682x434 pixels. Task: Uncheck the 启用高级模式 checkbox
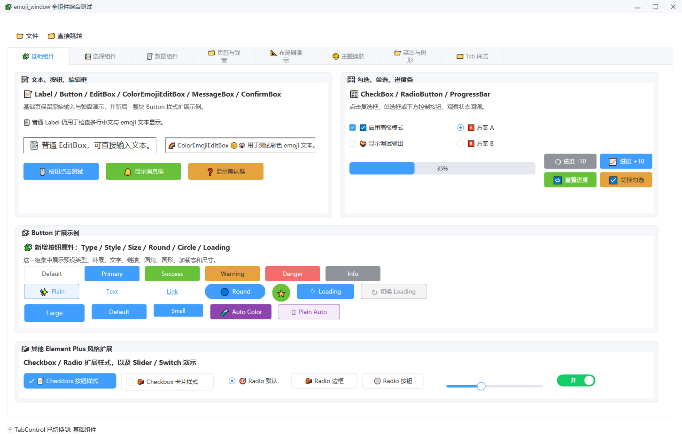(353, 128)
